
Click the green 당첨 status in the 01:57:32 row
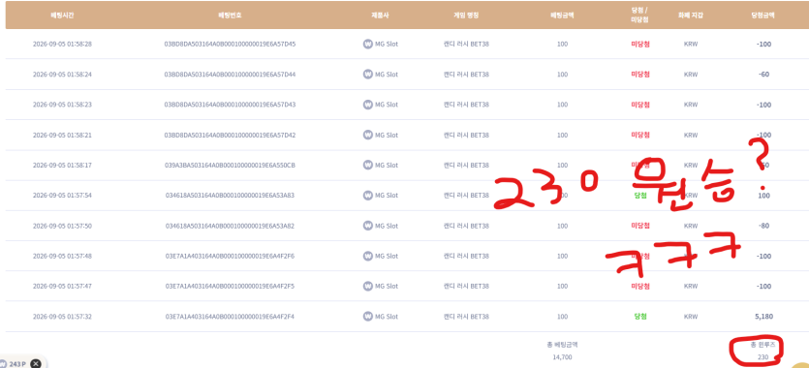point(639,317)
